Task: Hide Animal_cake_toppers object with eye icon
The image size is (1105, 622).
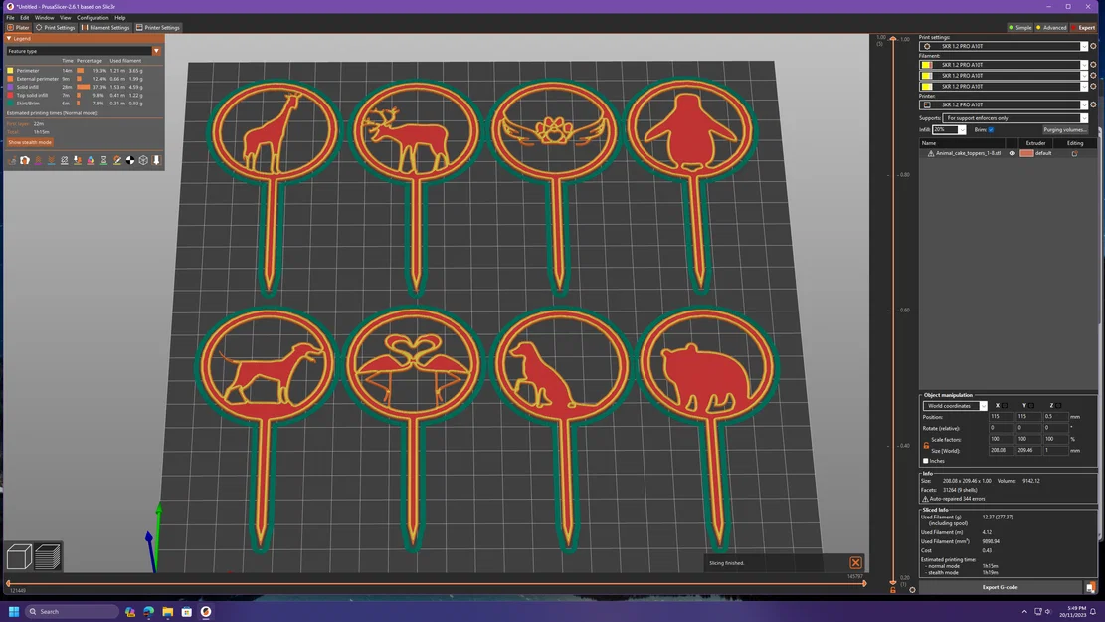Action: [x=1012, y=153]
